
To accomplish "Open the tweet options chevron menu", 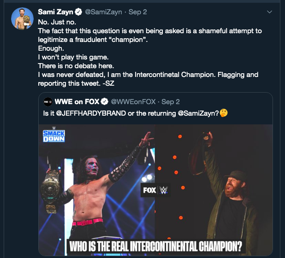I will (x=270, y=11).
